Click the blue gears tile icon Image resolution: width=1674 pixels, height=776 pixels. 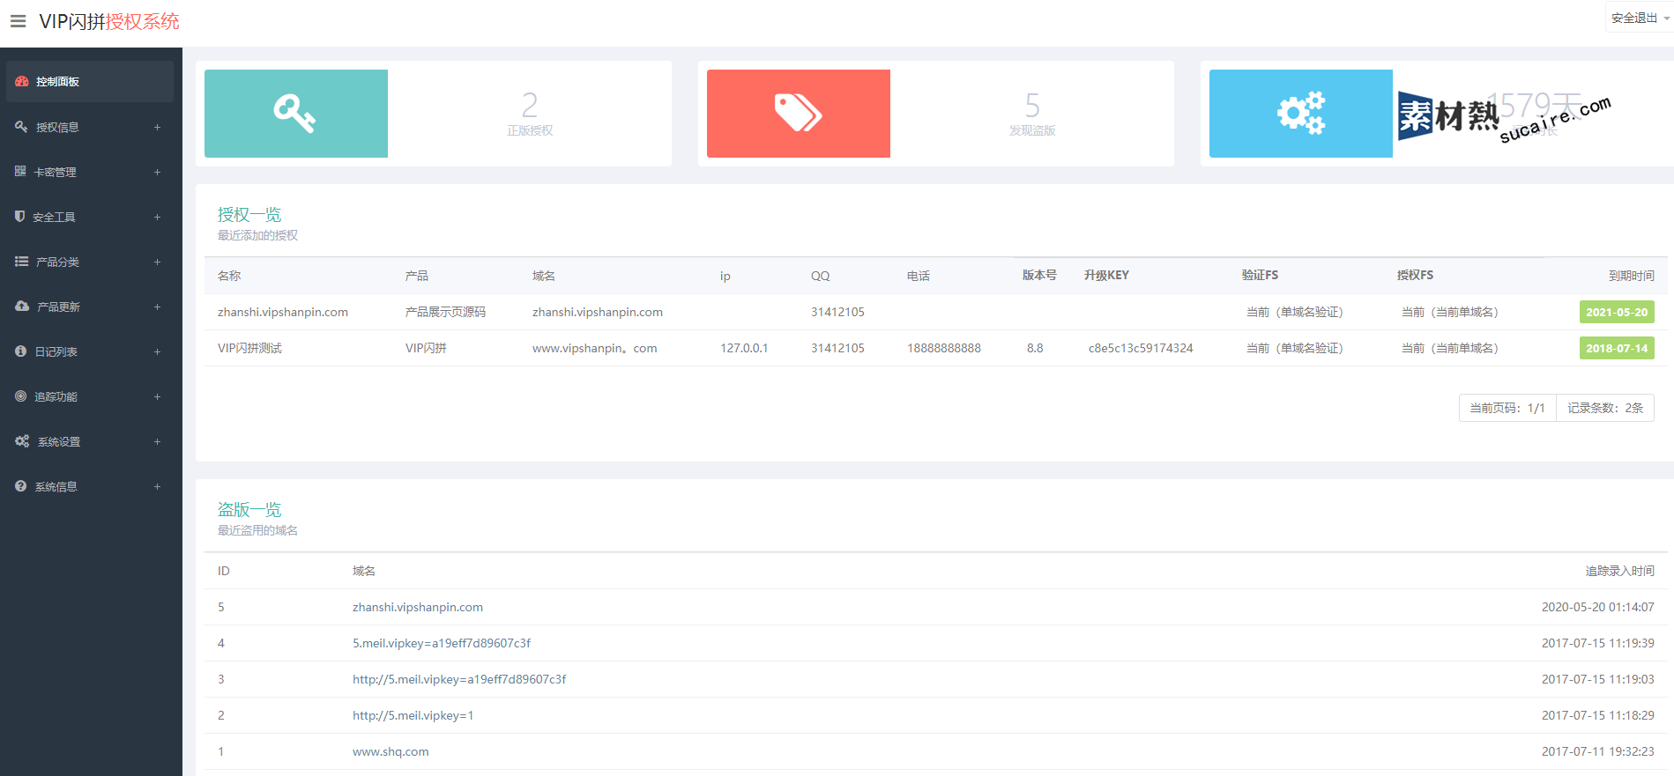tap(1300, 114)
